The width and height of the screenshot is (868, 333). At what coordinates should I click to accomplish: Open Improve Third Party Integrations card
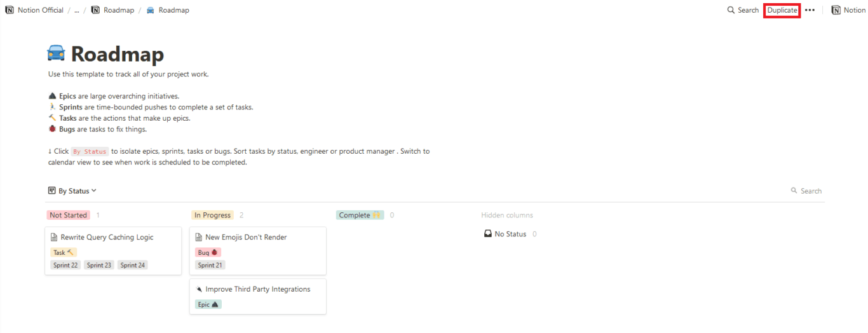[x=258, y=296]
